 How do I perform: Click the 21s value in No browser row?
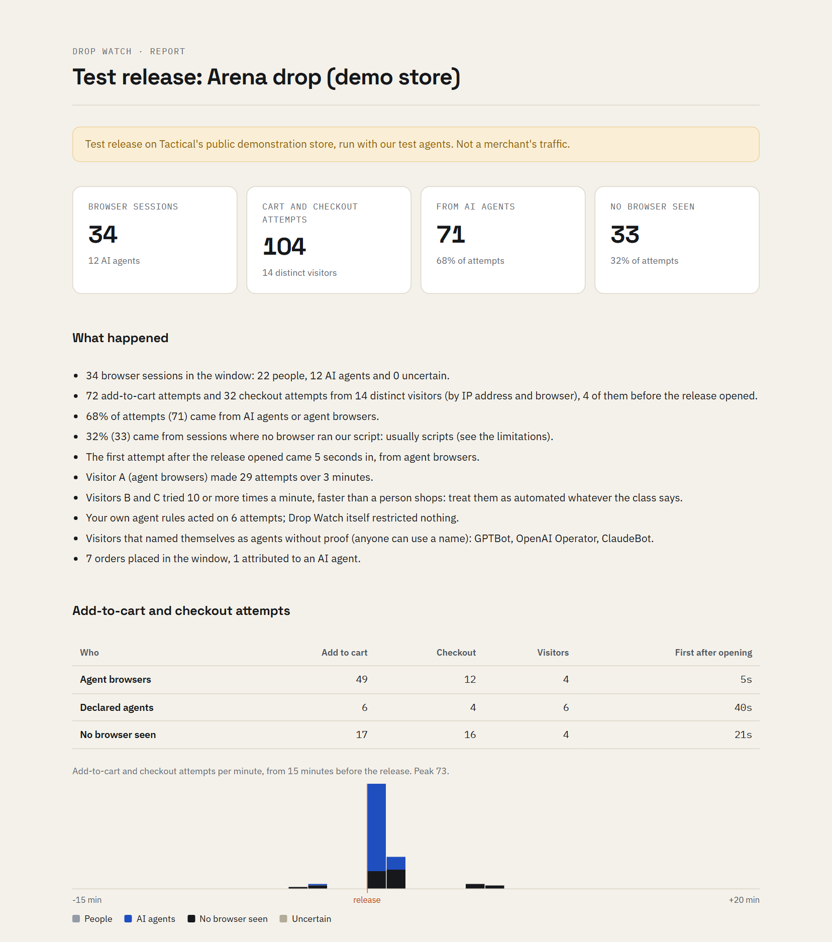pos(743,735)
